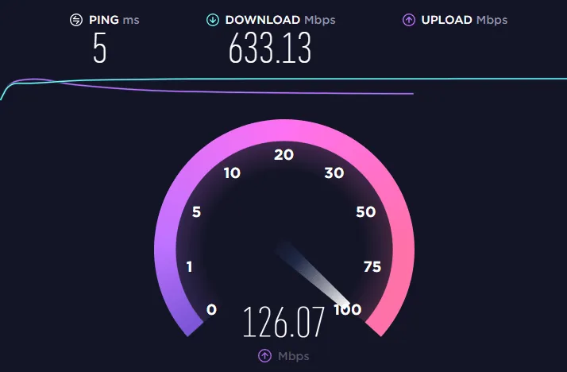The width and height of the screenshot is (567, 372).
Task: Click the teal download graph line
Action: click(x=289, y=79)
